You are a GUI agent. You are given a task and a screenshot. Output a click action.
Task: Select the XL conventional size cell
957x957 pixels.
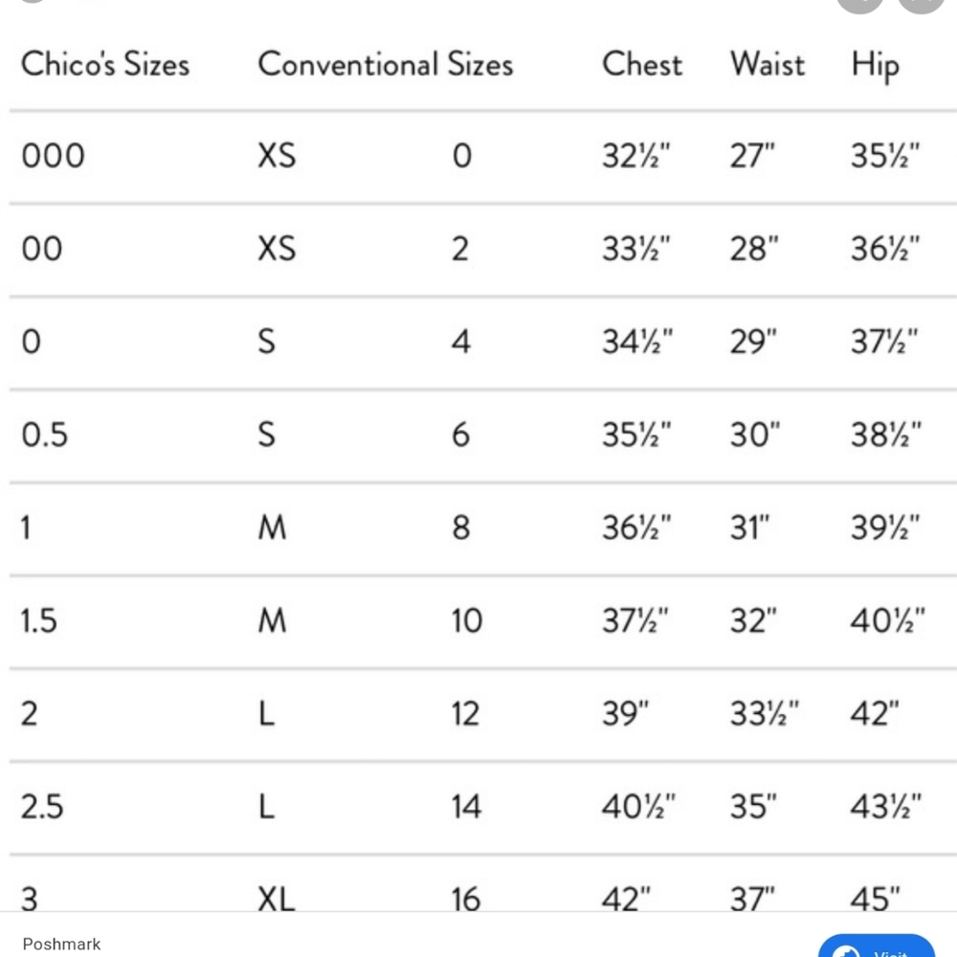click(x=277, y=899)
